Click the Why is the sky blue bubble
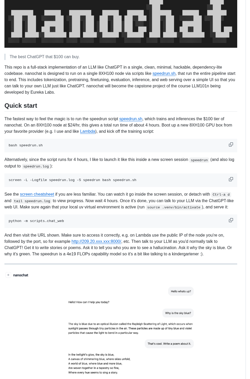This screenshot has height=379, width=250. (178, 313)
